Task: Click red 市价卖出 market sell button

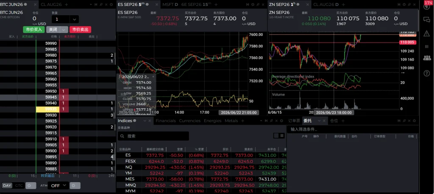Action: [x=80, y=30]
